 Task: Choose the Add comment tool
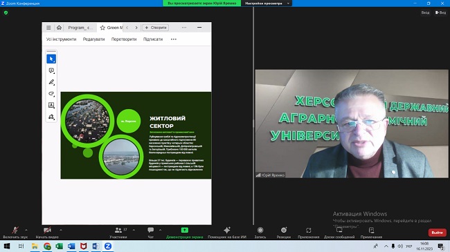tap(51, 70)
